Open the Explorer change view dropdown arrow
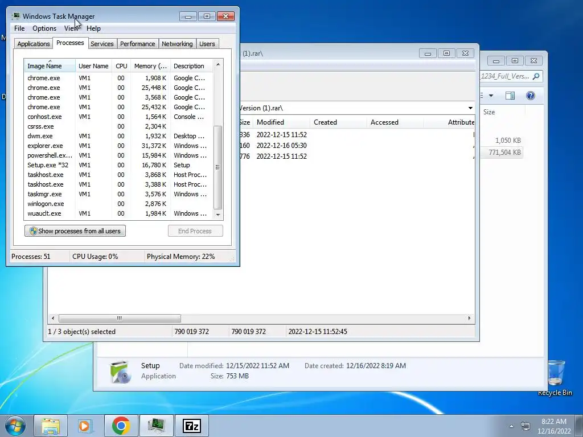Screen dimensions: 583x437 tap(491, 96)
